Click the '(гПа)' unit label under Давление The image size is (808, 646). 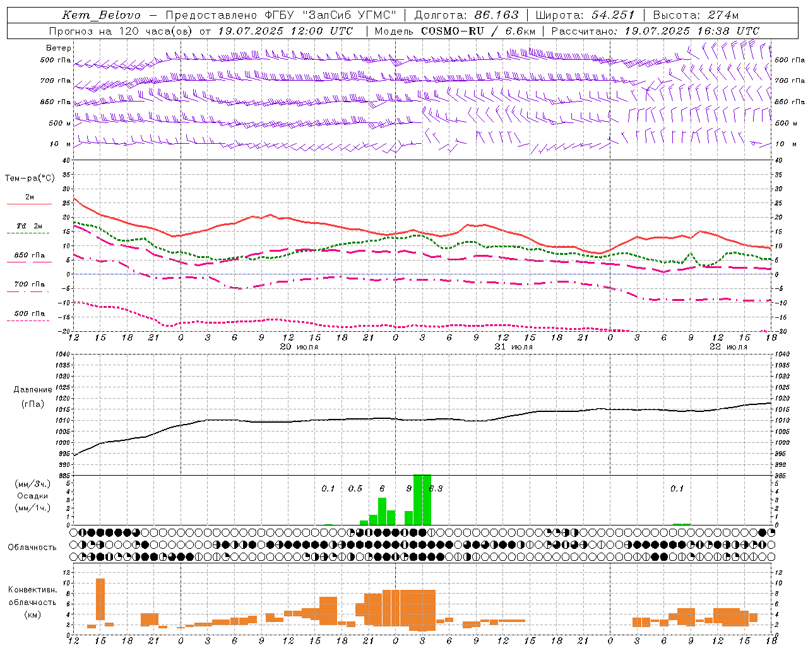point(33,404)
